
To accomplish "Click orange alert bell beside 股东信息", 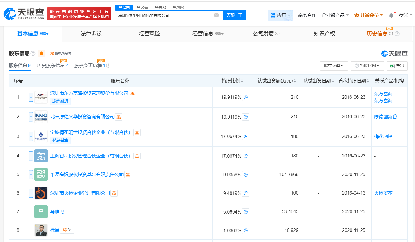I will [x=41, y=53].
